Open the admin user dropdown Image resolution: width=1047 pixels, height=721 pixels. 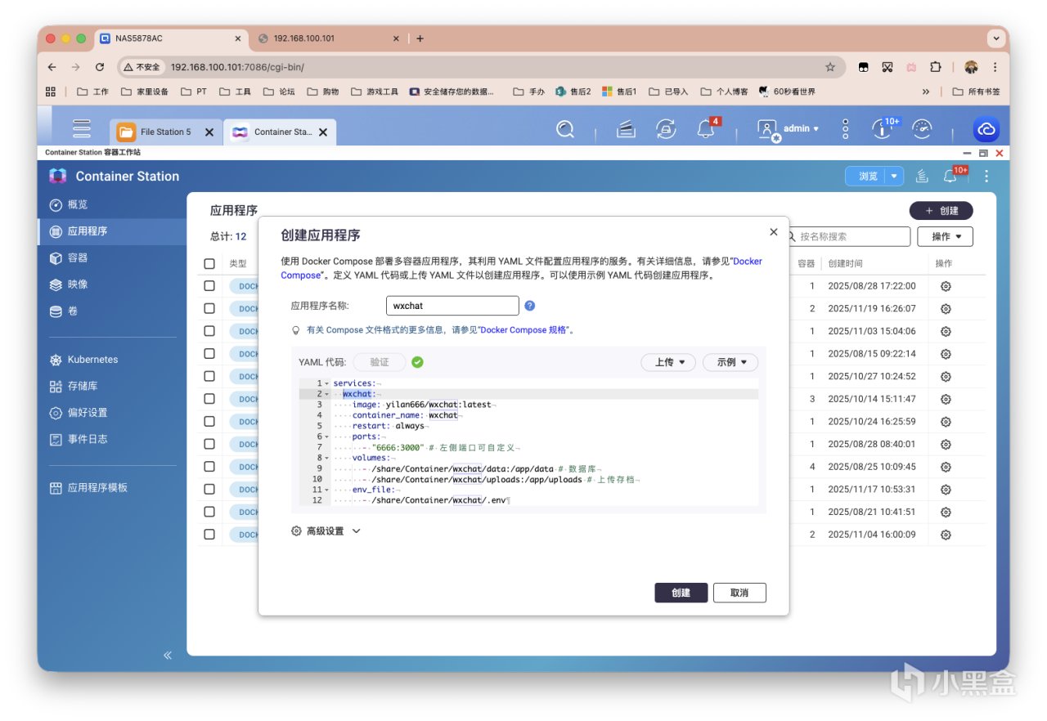pyautogui.click(x=788, y=129)
